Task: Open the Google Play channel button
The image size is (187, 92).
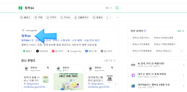Action: 74,51
